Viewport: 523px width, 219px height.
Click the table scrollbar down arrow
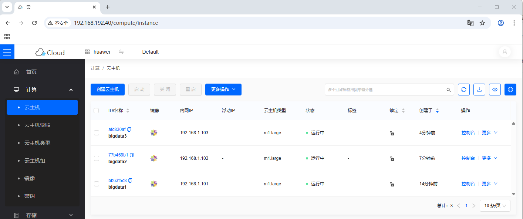[513, 193]
